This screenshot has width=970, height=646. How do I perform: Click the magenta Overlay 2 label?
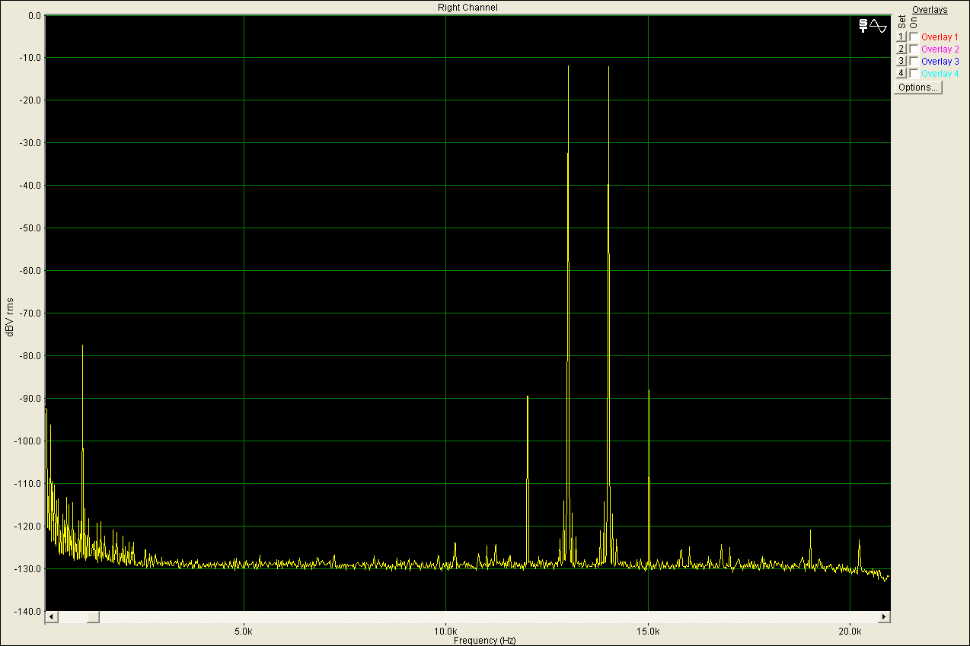[940, 49]
